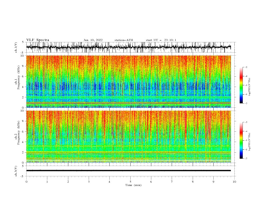Screen dimensions: 264x204
Task: Click the 'station=ATH' label
Action: tap(124, 40)
